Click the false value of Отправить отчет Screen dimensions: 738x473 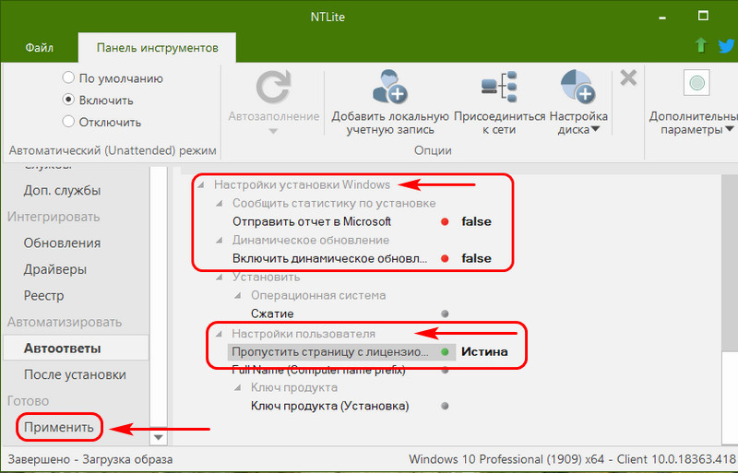coord(476,221)
